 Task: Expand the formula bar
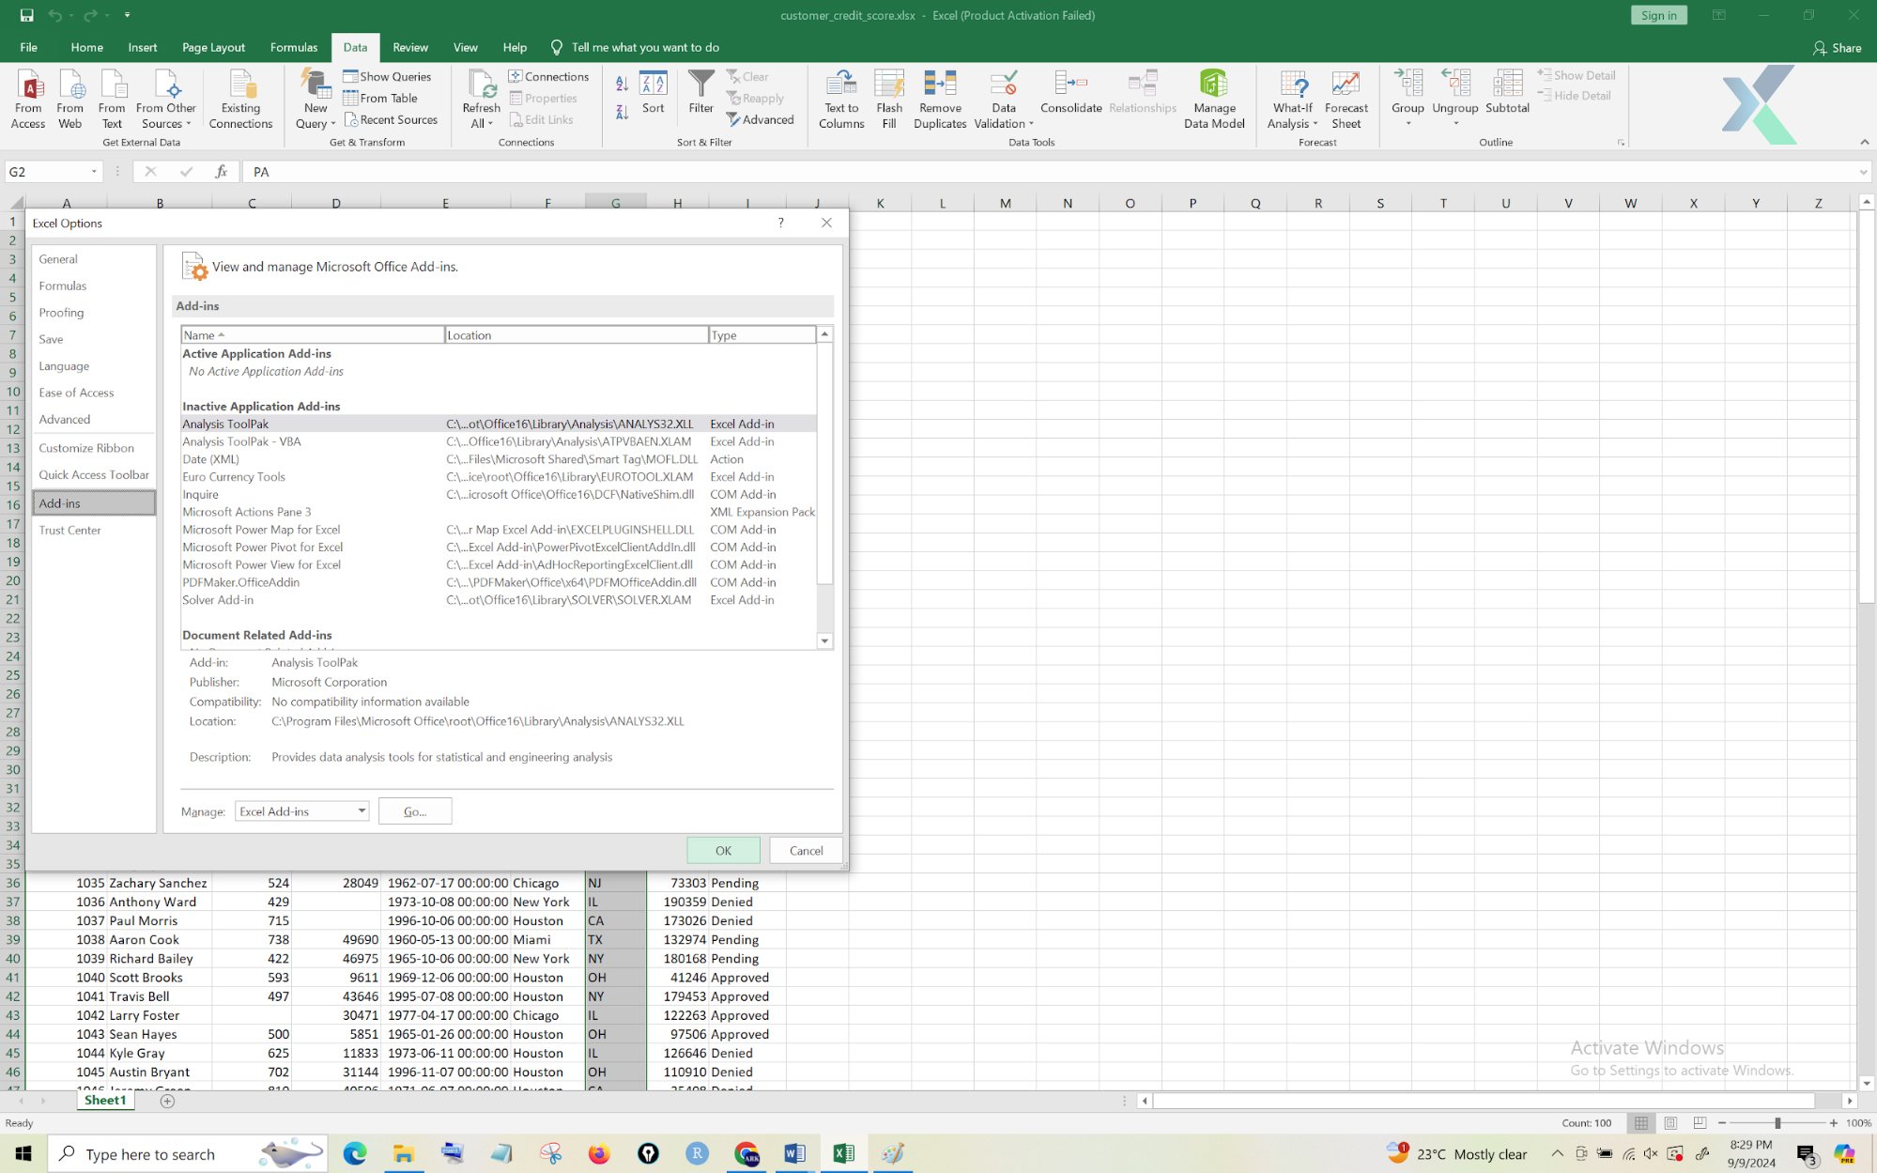1863,172
